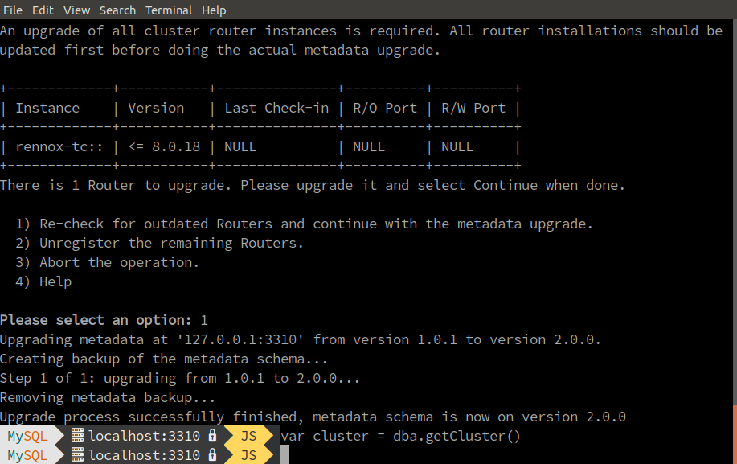The image size is (737, 464).
Task: Click localhost:3310 text on the getCluster line
Action: (145, 436)
